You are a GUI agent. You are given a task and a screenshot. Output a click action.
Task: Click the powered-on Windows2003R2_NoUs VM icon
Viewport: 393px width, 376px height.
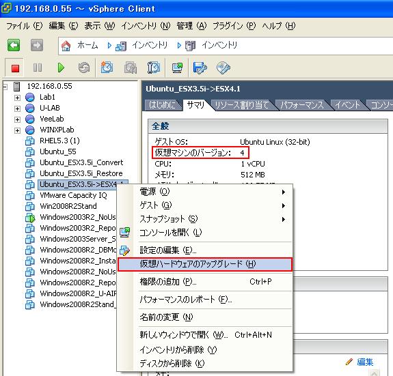(x=30, y=218)
